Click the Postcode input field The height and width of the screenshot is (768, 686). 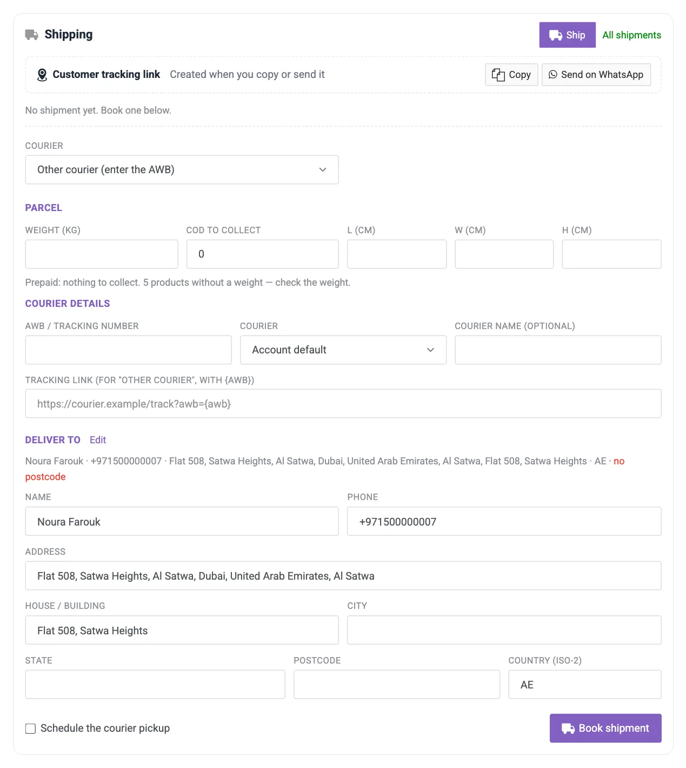click(x=397, y=685)
